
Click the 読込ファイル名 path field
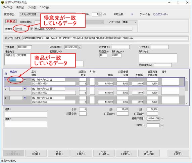(x=105, y=38)
